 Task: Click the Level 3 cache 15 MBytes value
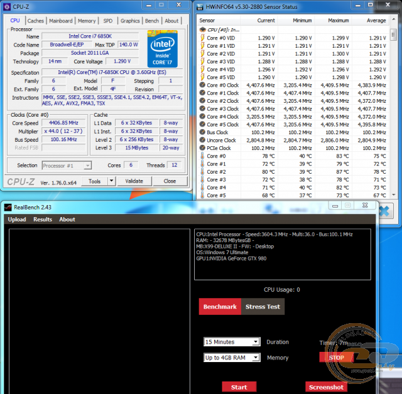pos(137,147)
